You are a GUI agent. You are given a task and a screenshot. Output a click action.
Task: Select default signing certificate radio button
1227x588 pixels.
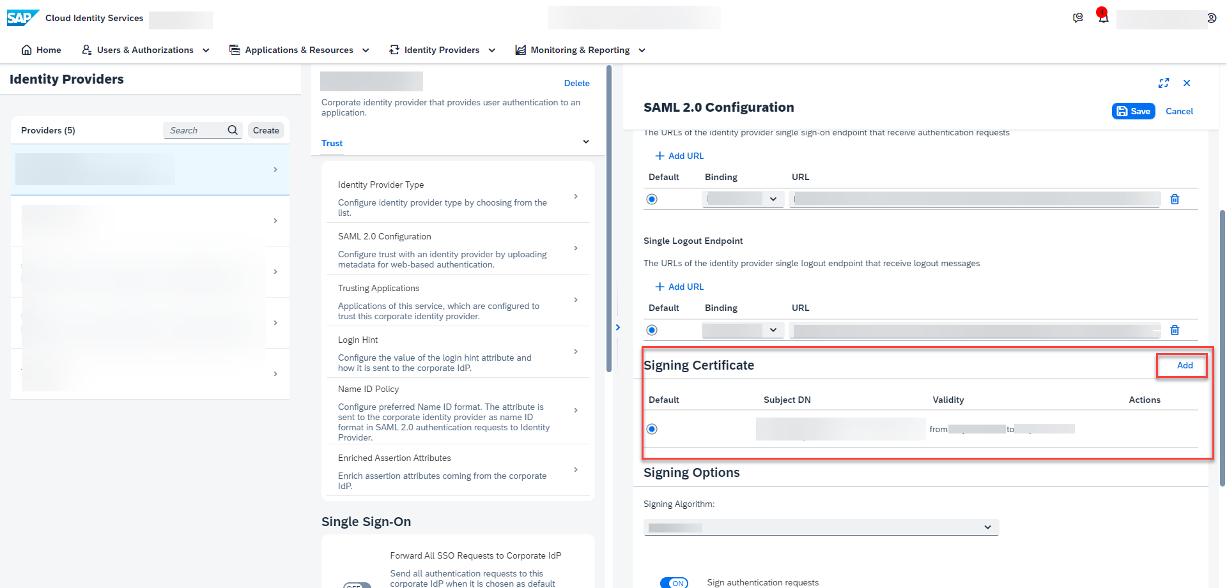point(652,429)
